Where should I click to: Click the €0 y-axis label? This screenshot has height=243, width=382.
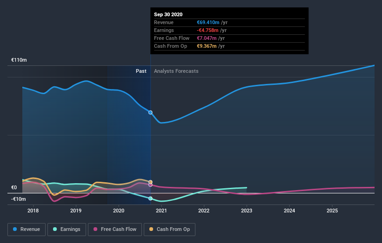[14, 187]
